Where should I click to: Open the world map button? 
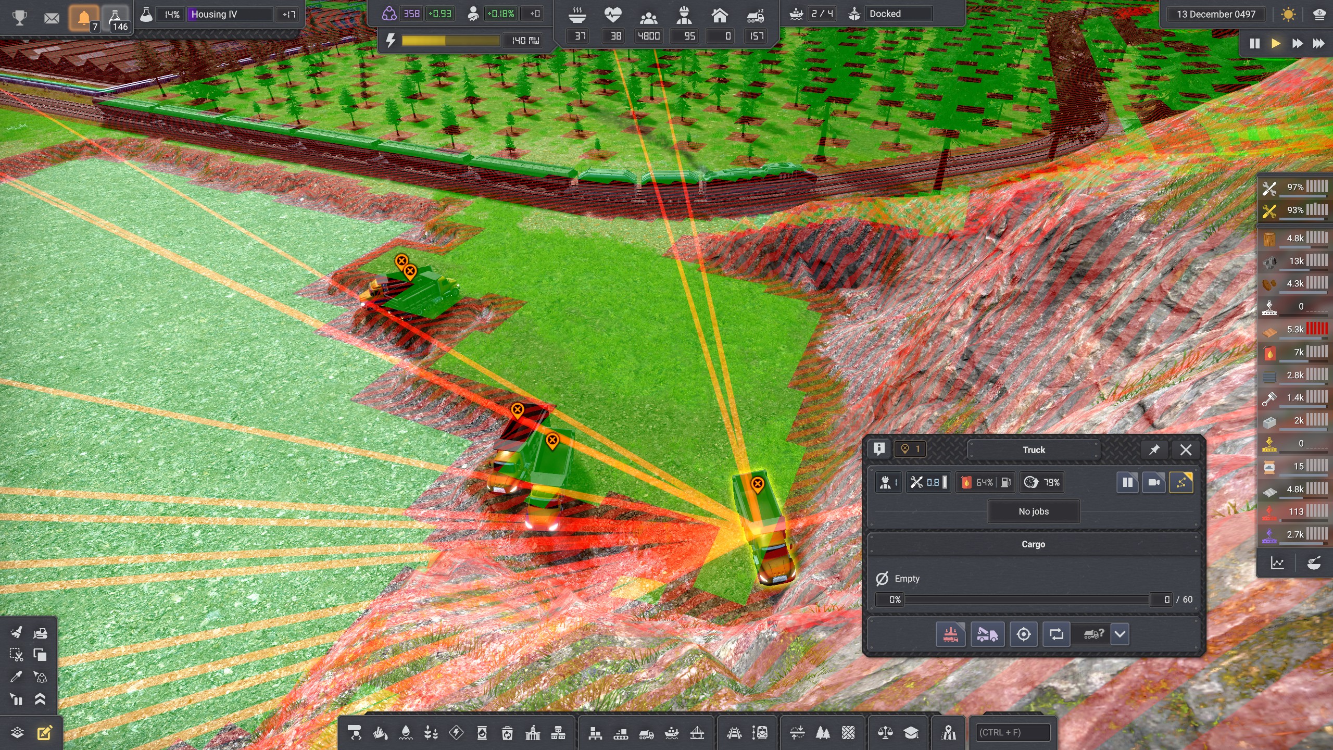point(948,733)
